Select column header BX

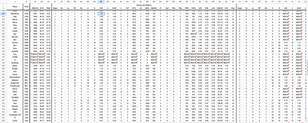click(x=220, y=1)
